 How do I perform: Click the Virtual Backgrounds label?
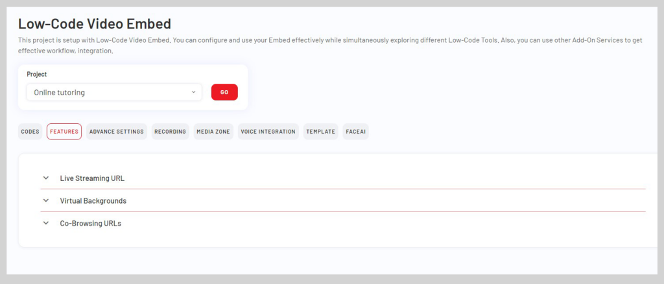click(93, 200)
